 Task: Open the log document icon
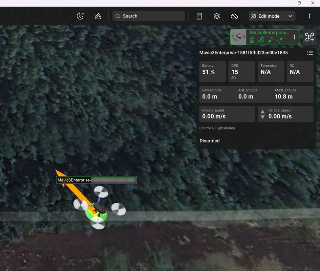(x=200, y=16)
